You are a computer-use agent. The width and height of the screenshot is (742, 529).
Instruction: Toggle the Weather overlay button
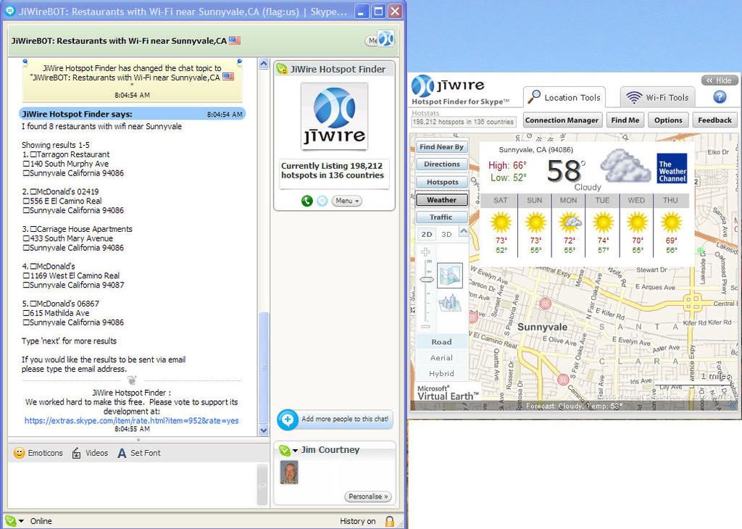441,200
